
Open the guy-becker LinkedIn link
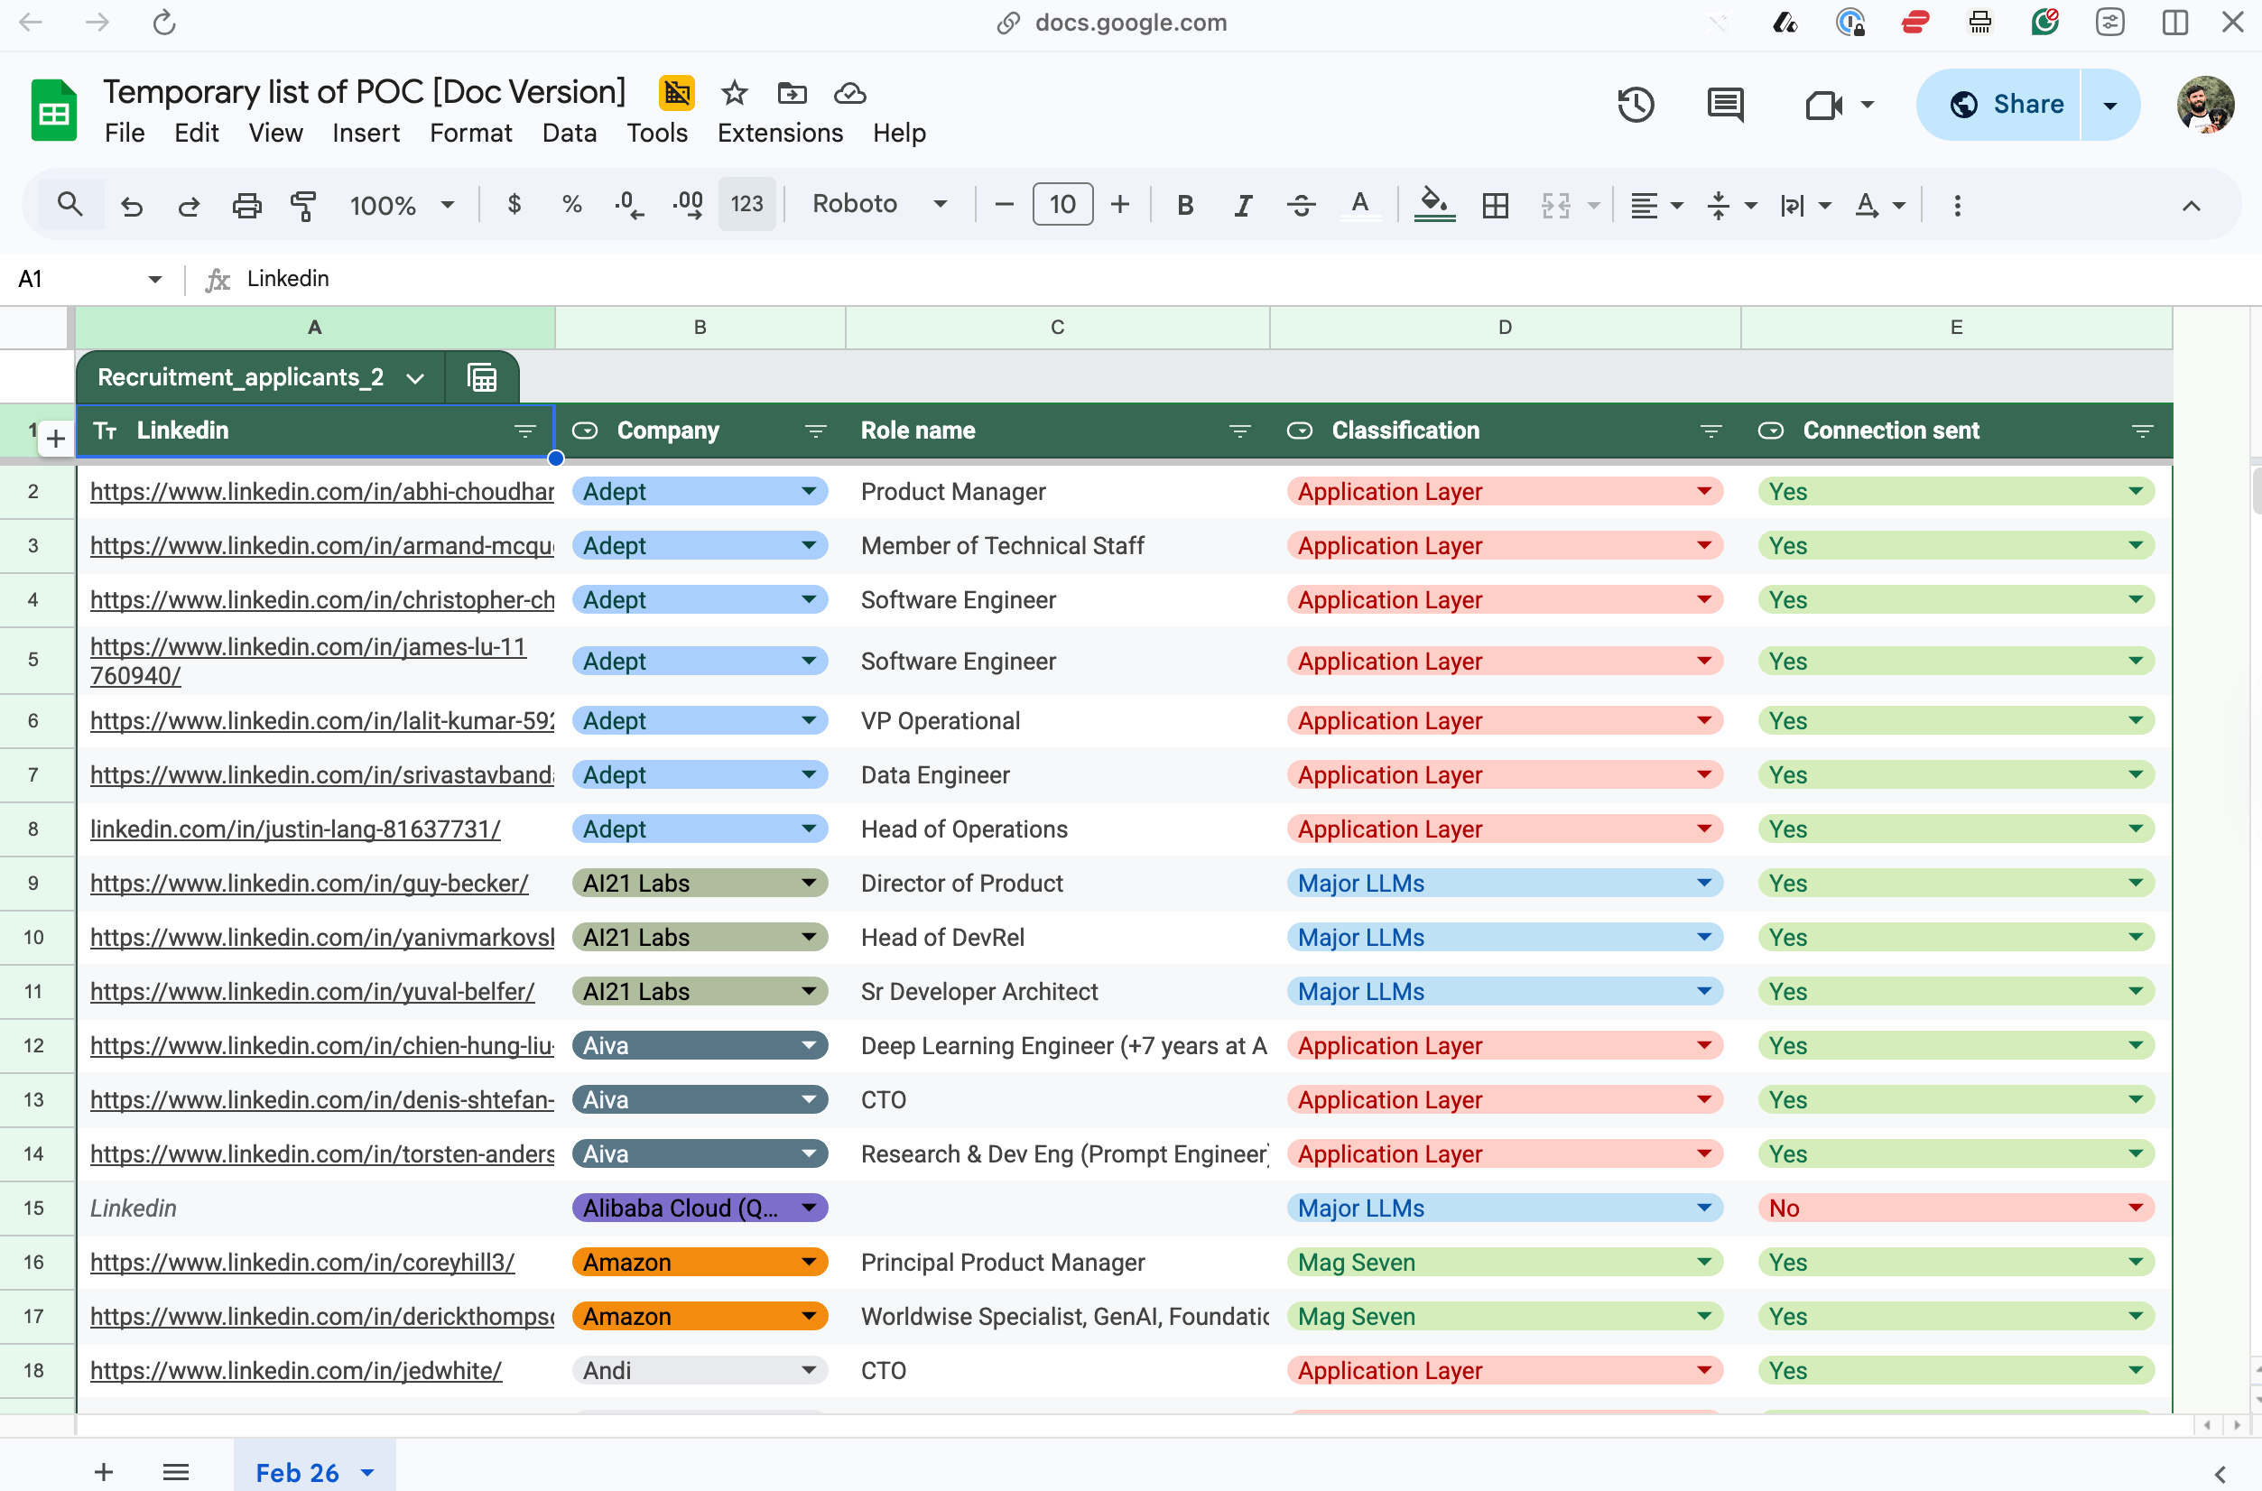pos(309,884)
